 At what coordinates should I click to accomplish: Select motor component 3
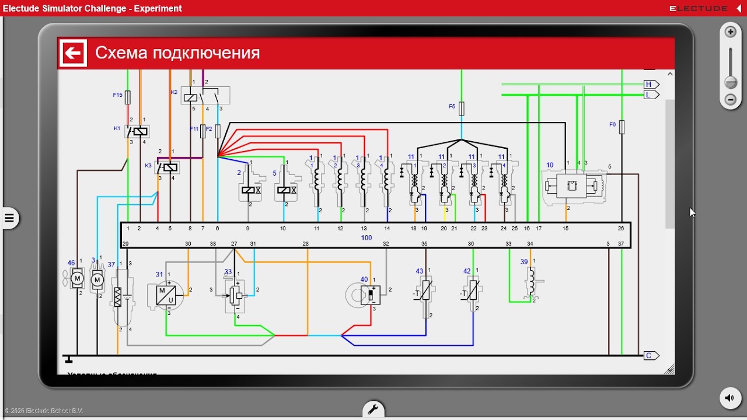97,280
